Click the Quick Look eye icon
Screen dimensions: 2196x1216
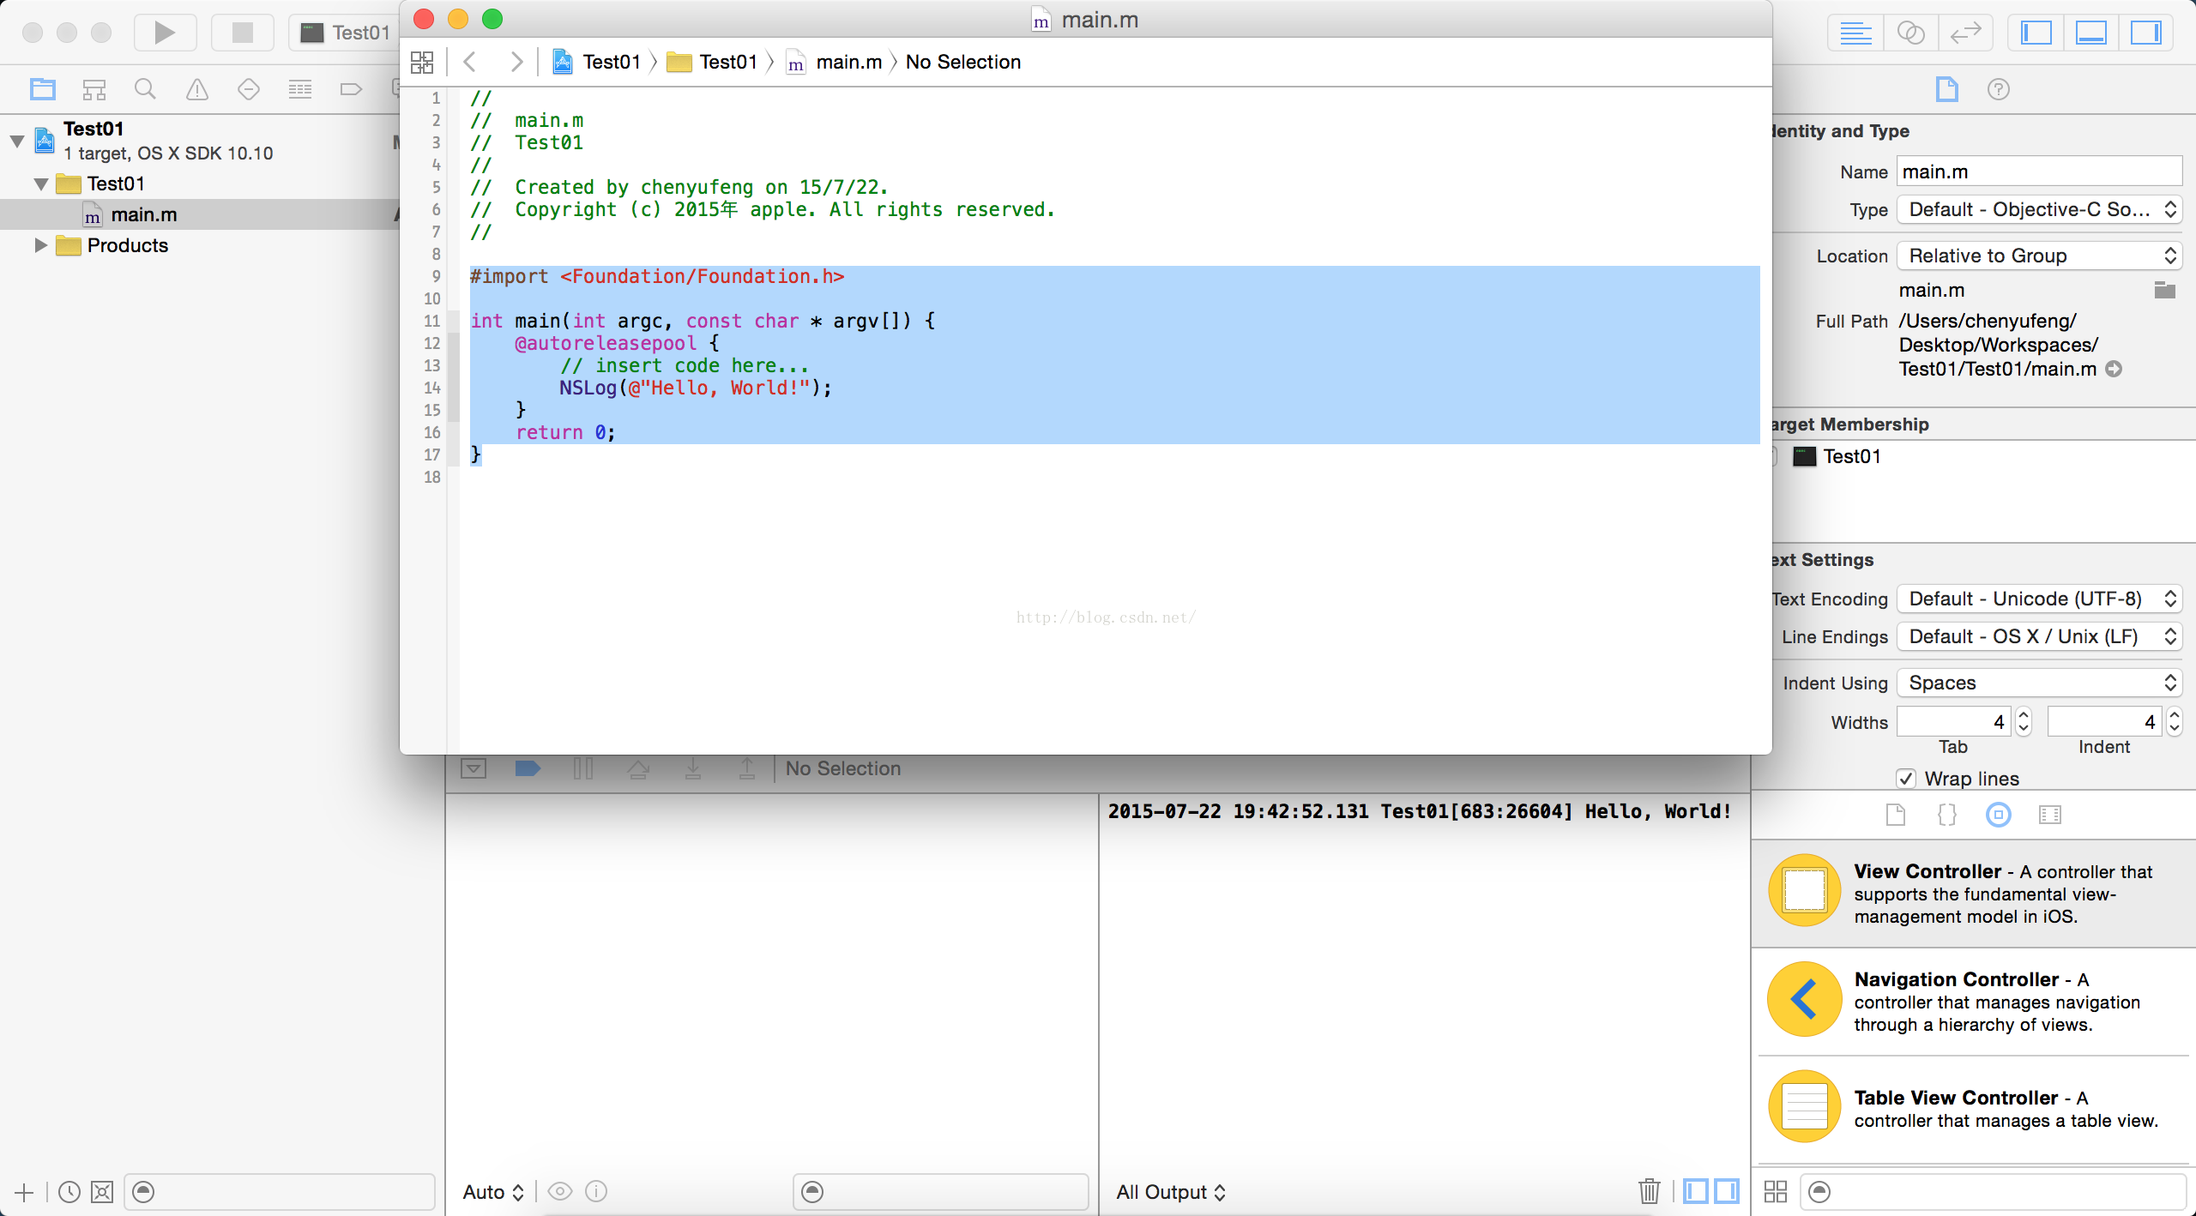coord(560,1191)
